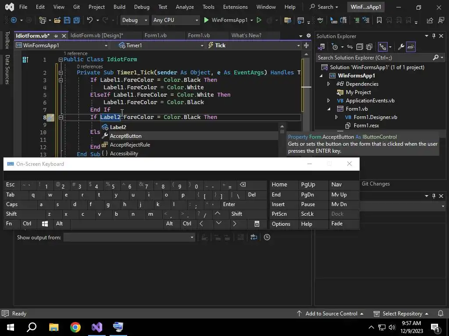Open the Analyze menu
The height and width of the screenshot is (336, 449).
pyautogui.click(x=185, y=7)
